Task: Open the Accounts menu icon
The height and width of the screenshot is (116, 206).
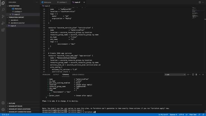Action: pos(3,103)
